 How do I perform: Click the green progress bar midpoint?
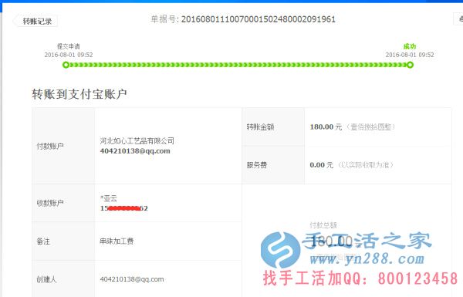pos(238,65)
